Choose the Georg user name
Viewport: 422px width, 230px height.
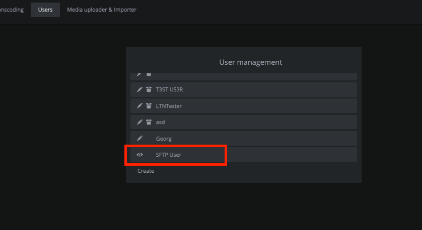[164, 139]
